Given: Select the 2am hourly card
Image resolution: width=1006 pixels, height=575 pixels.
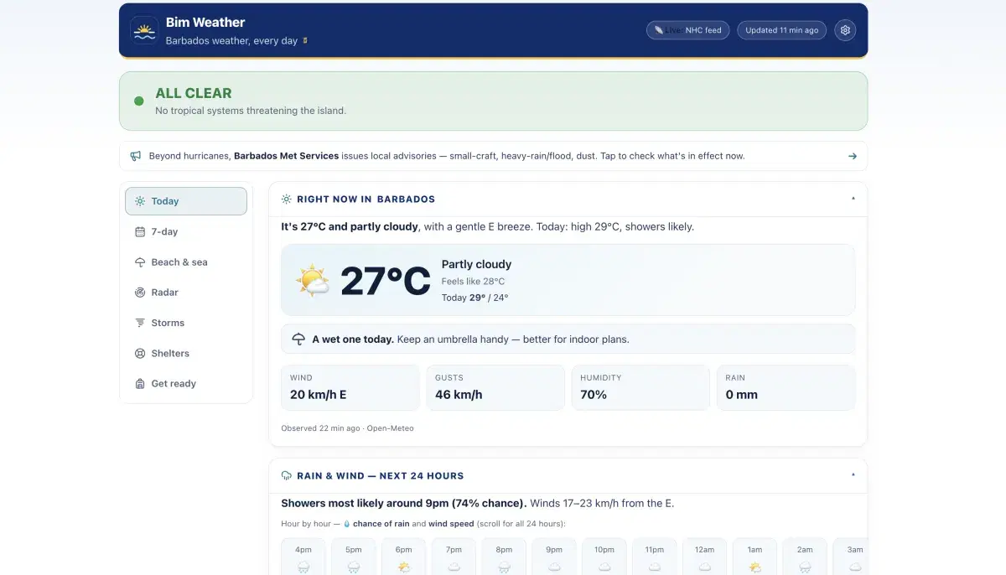Looking at the screenshot, I should pyautogui.click(x=805, y=557).
